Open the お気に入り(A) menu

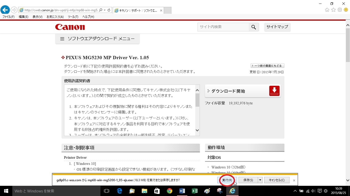pos(55,17)
